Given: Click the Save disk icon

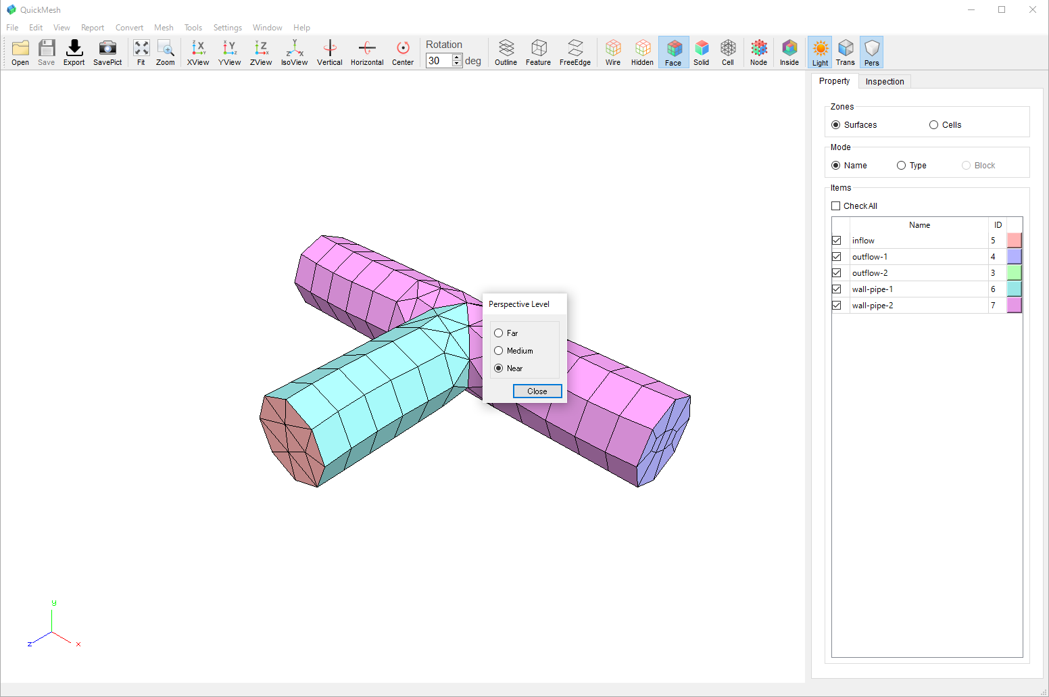Looking at the screenshot, I should (46, 52).
